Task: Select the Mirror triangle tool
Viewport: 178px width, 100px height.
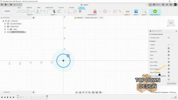Action: point(38,11)
